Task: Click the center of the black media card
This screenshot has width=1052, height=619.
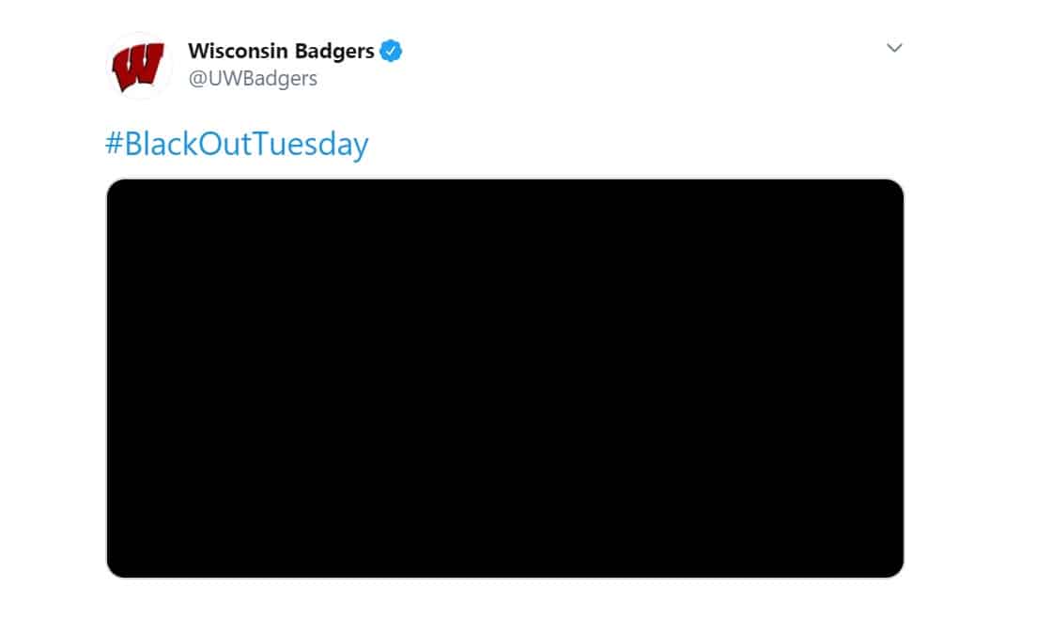Action: pos(505,378)
